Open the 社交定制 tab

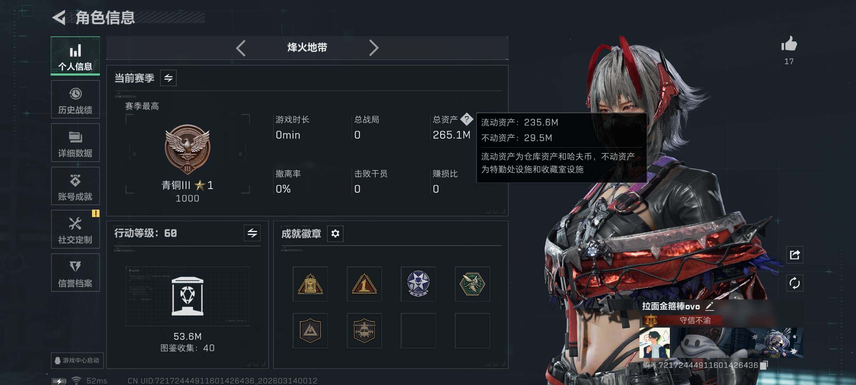tap(75, 229)
